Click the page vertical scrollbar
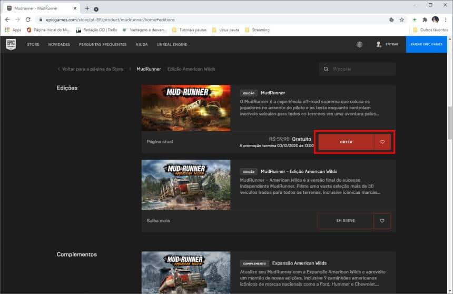Image resolution: width=453 pixels, height=294 pixels. point(450,124)
